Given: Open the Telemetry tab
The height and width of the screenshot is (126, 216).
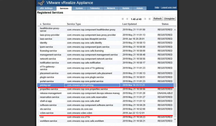Looking at the screenshot, I should pos(95,8).
